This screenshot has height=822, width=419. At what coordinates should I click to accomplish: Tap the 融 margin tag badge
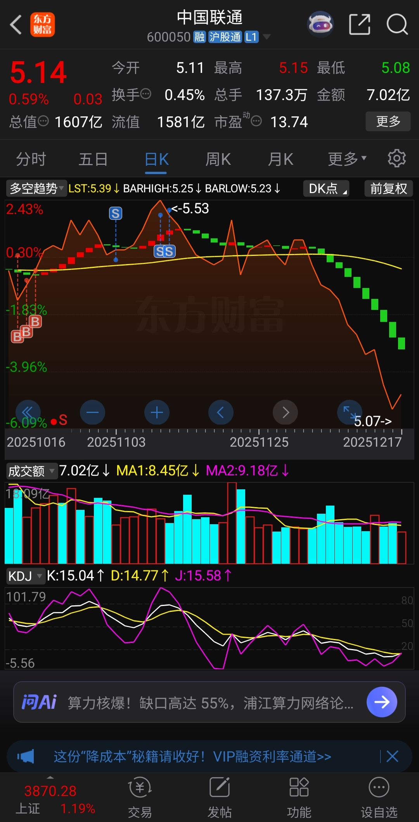(x=199, y=37)
